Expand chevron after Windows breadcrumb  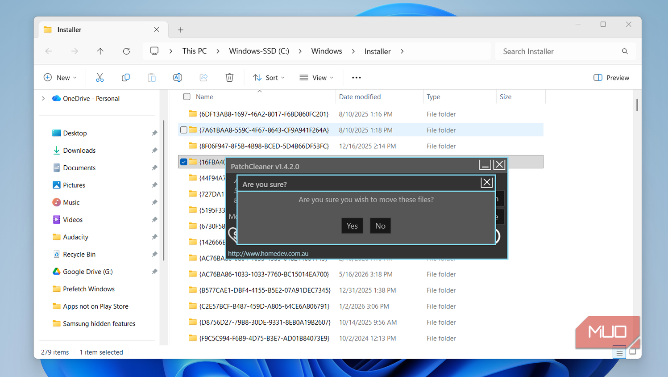pyautogui.click(x=353, y=51)
